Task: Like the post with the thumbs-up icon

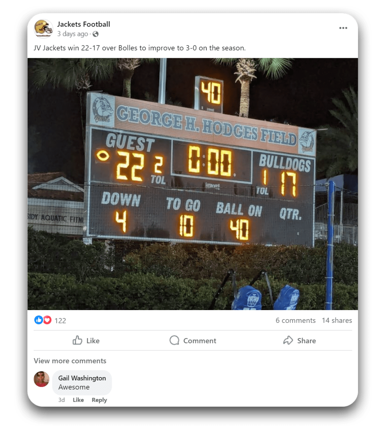Action: pos(77,340)
